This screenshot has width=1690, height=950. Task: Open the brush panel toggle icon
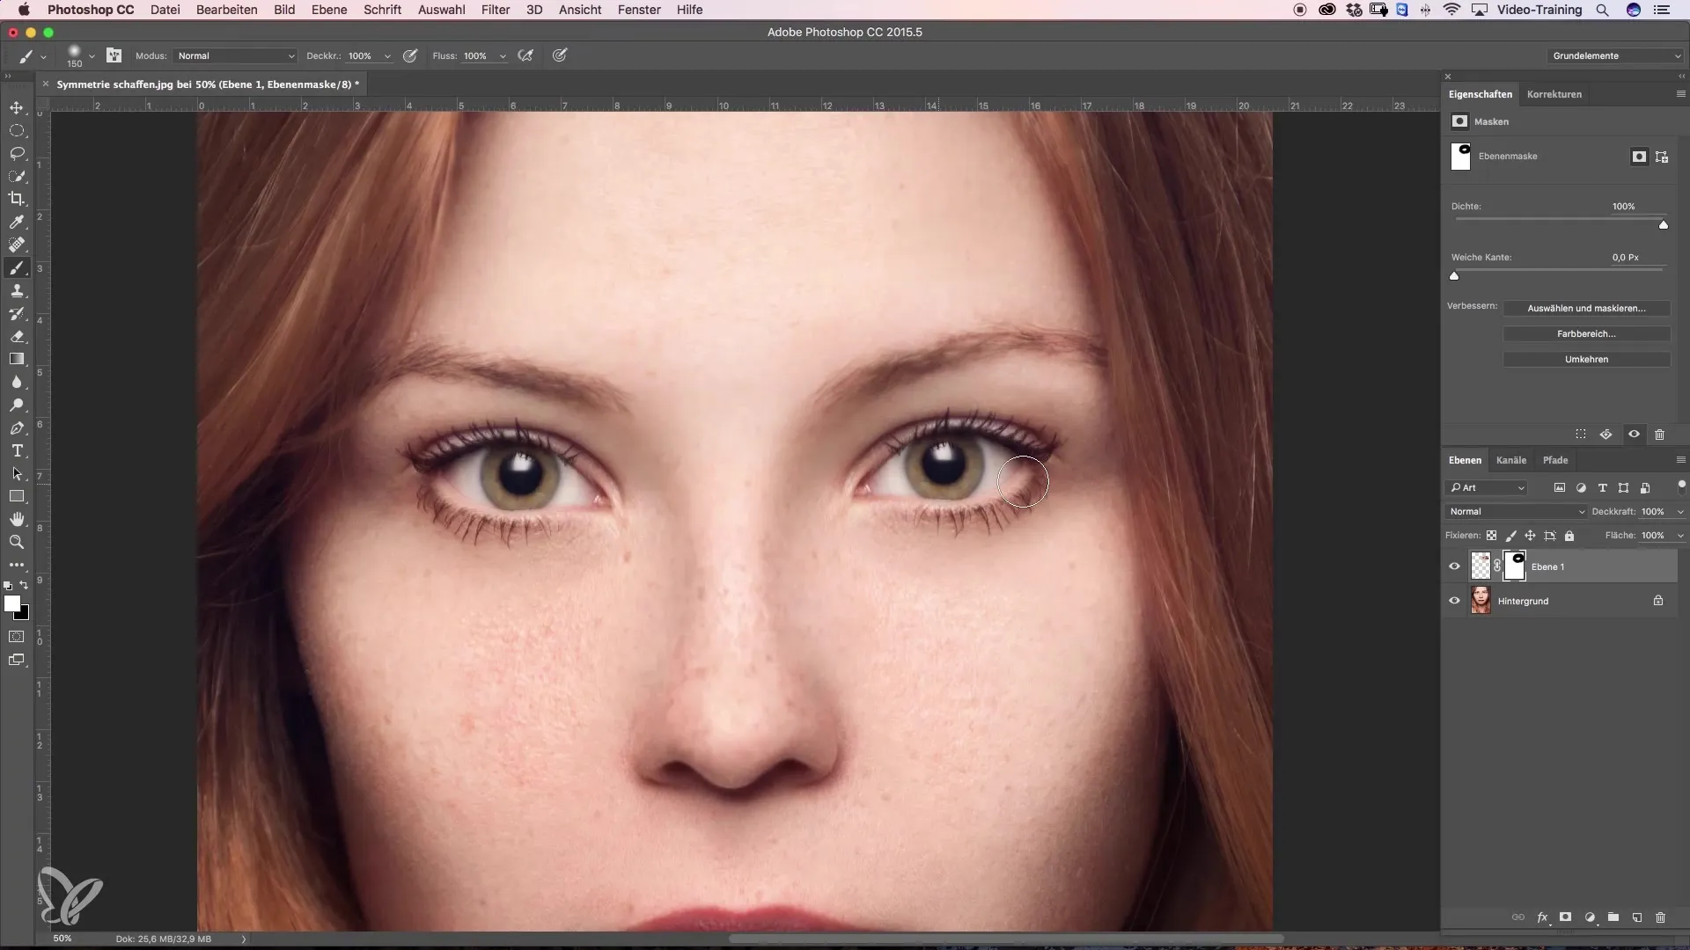114,55
